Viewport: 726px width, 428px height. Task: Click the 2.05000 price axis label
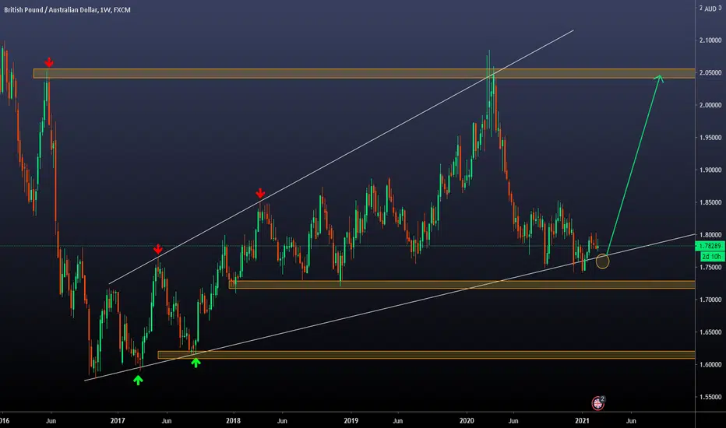tap(710, 73)
